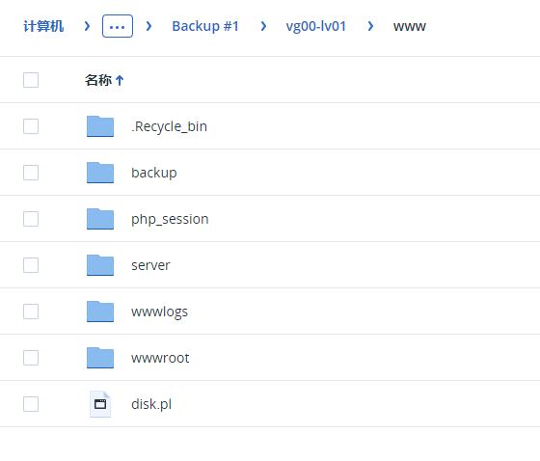Click the chevron after vg00-lv01 breadcrumb
540x461 pixels.
tap(370, 26)
